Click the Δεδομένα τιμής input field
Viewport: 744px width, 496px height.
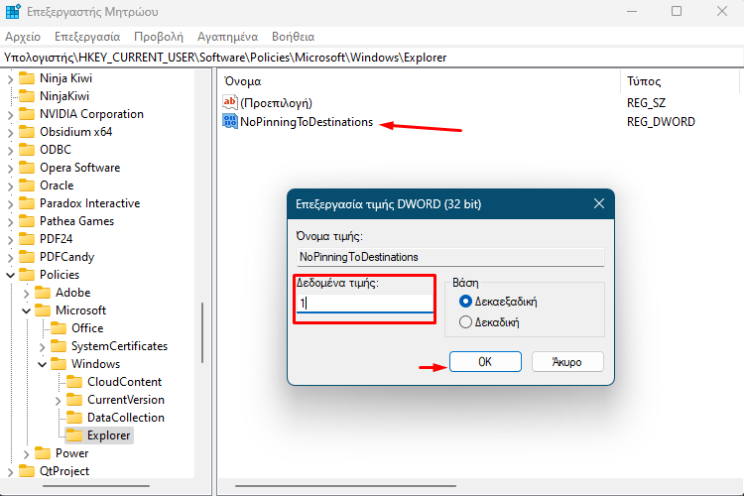364,303
